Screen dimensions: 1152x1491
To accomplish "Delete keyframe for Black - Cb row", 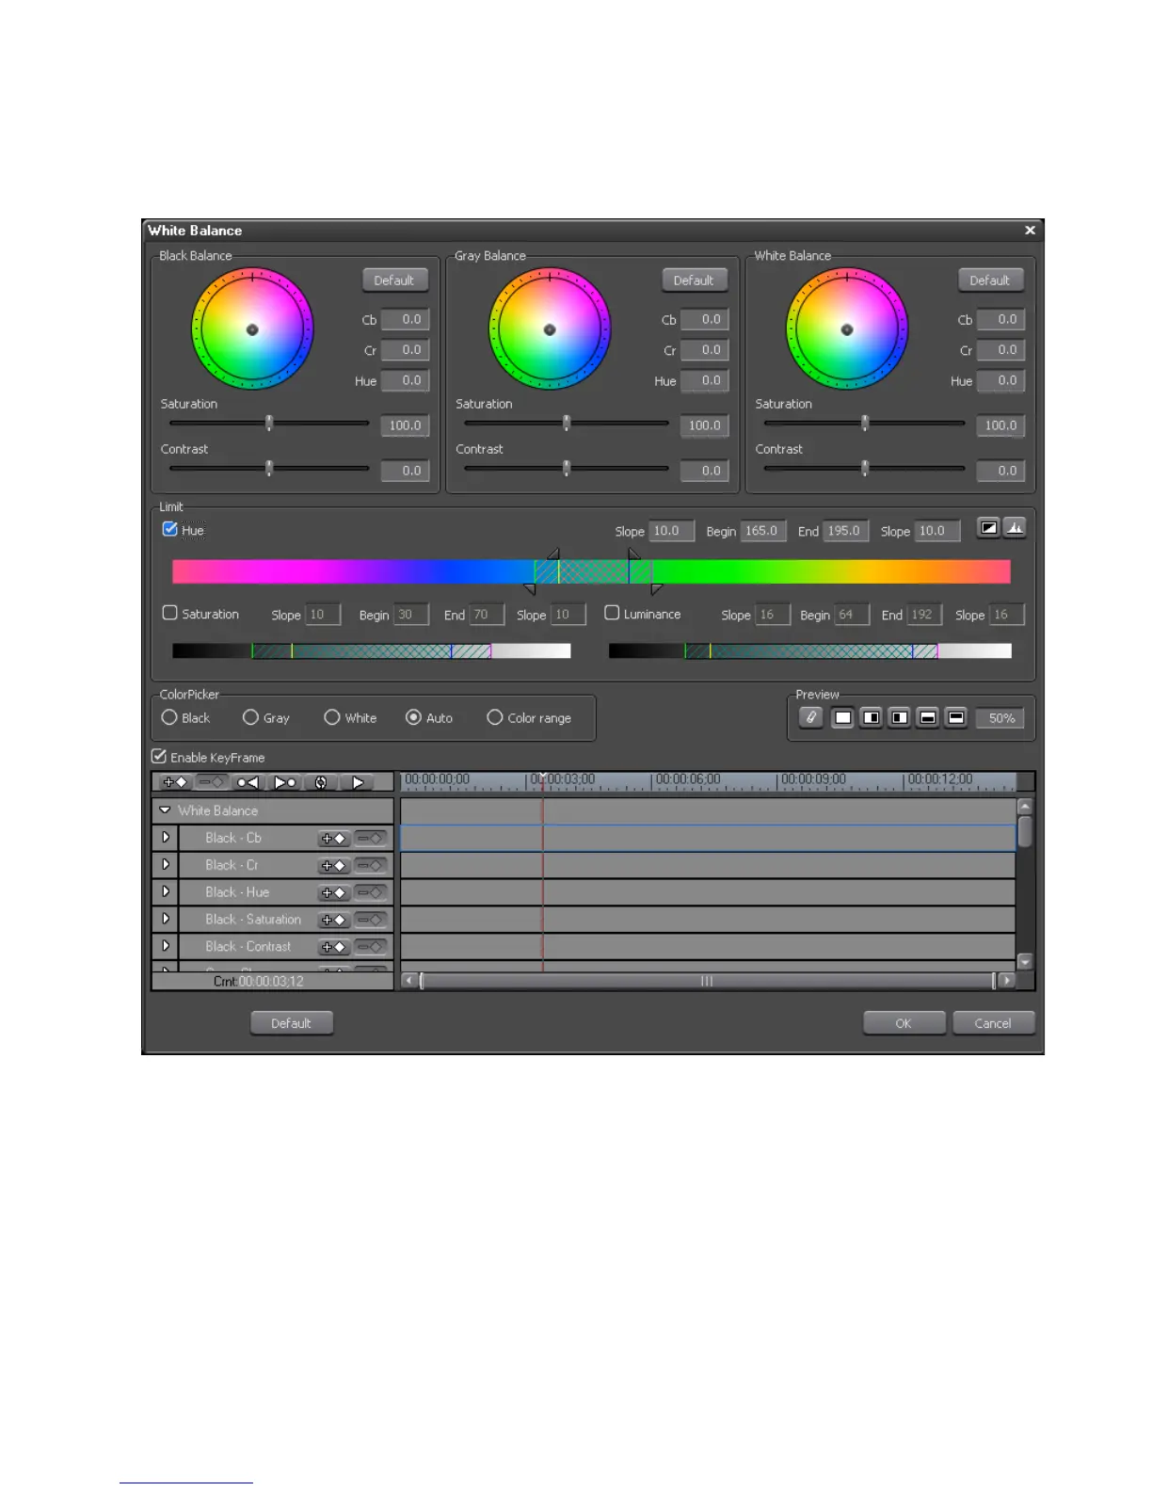I will [371, 839].
